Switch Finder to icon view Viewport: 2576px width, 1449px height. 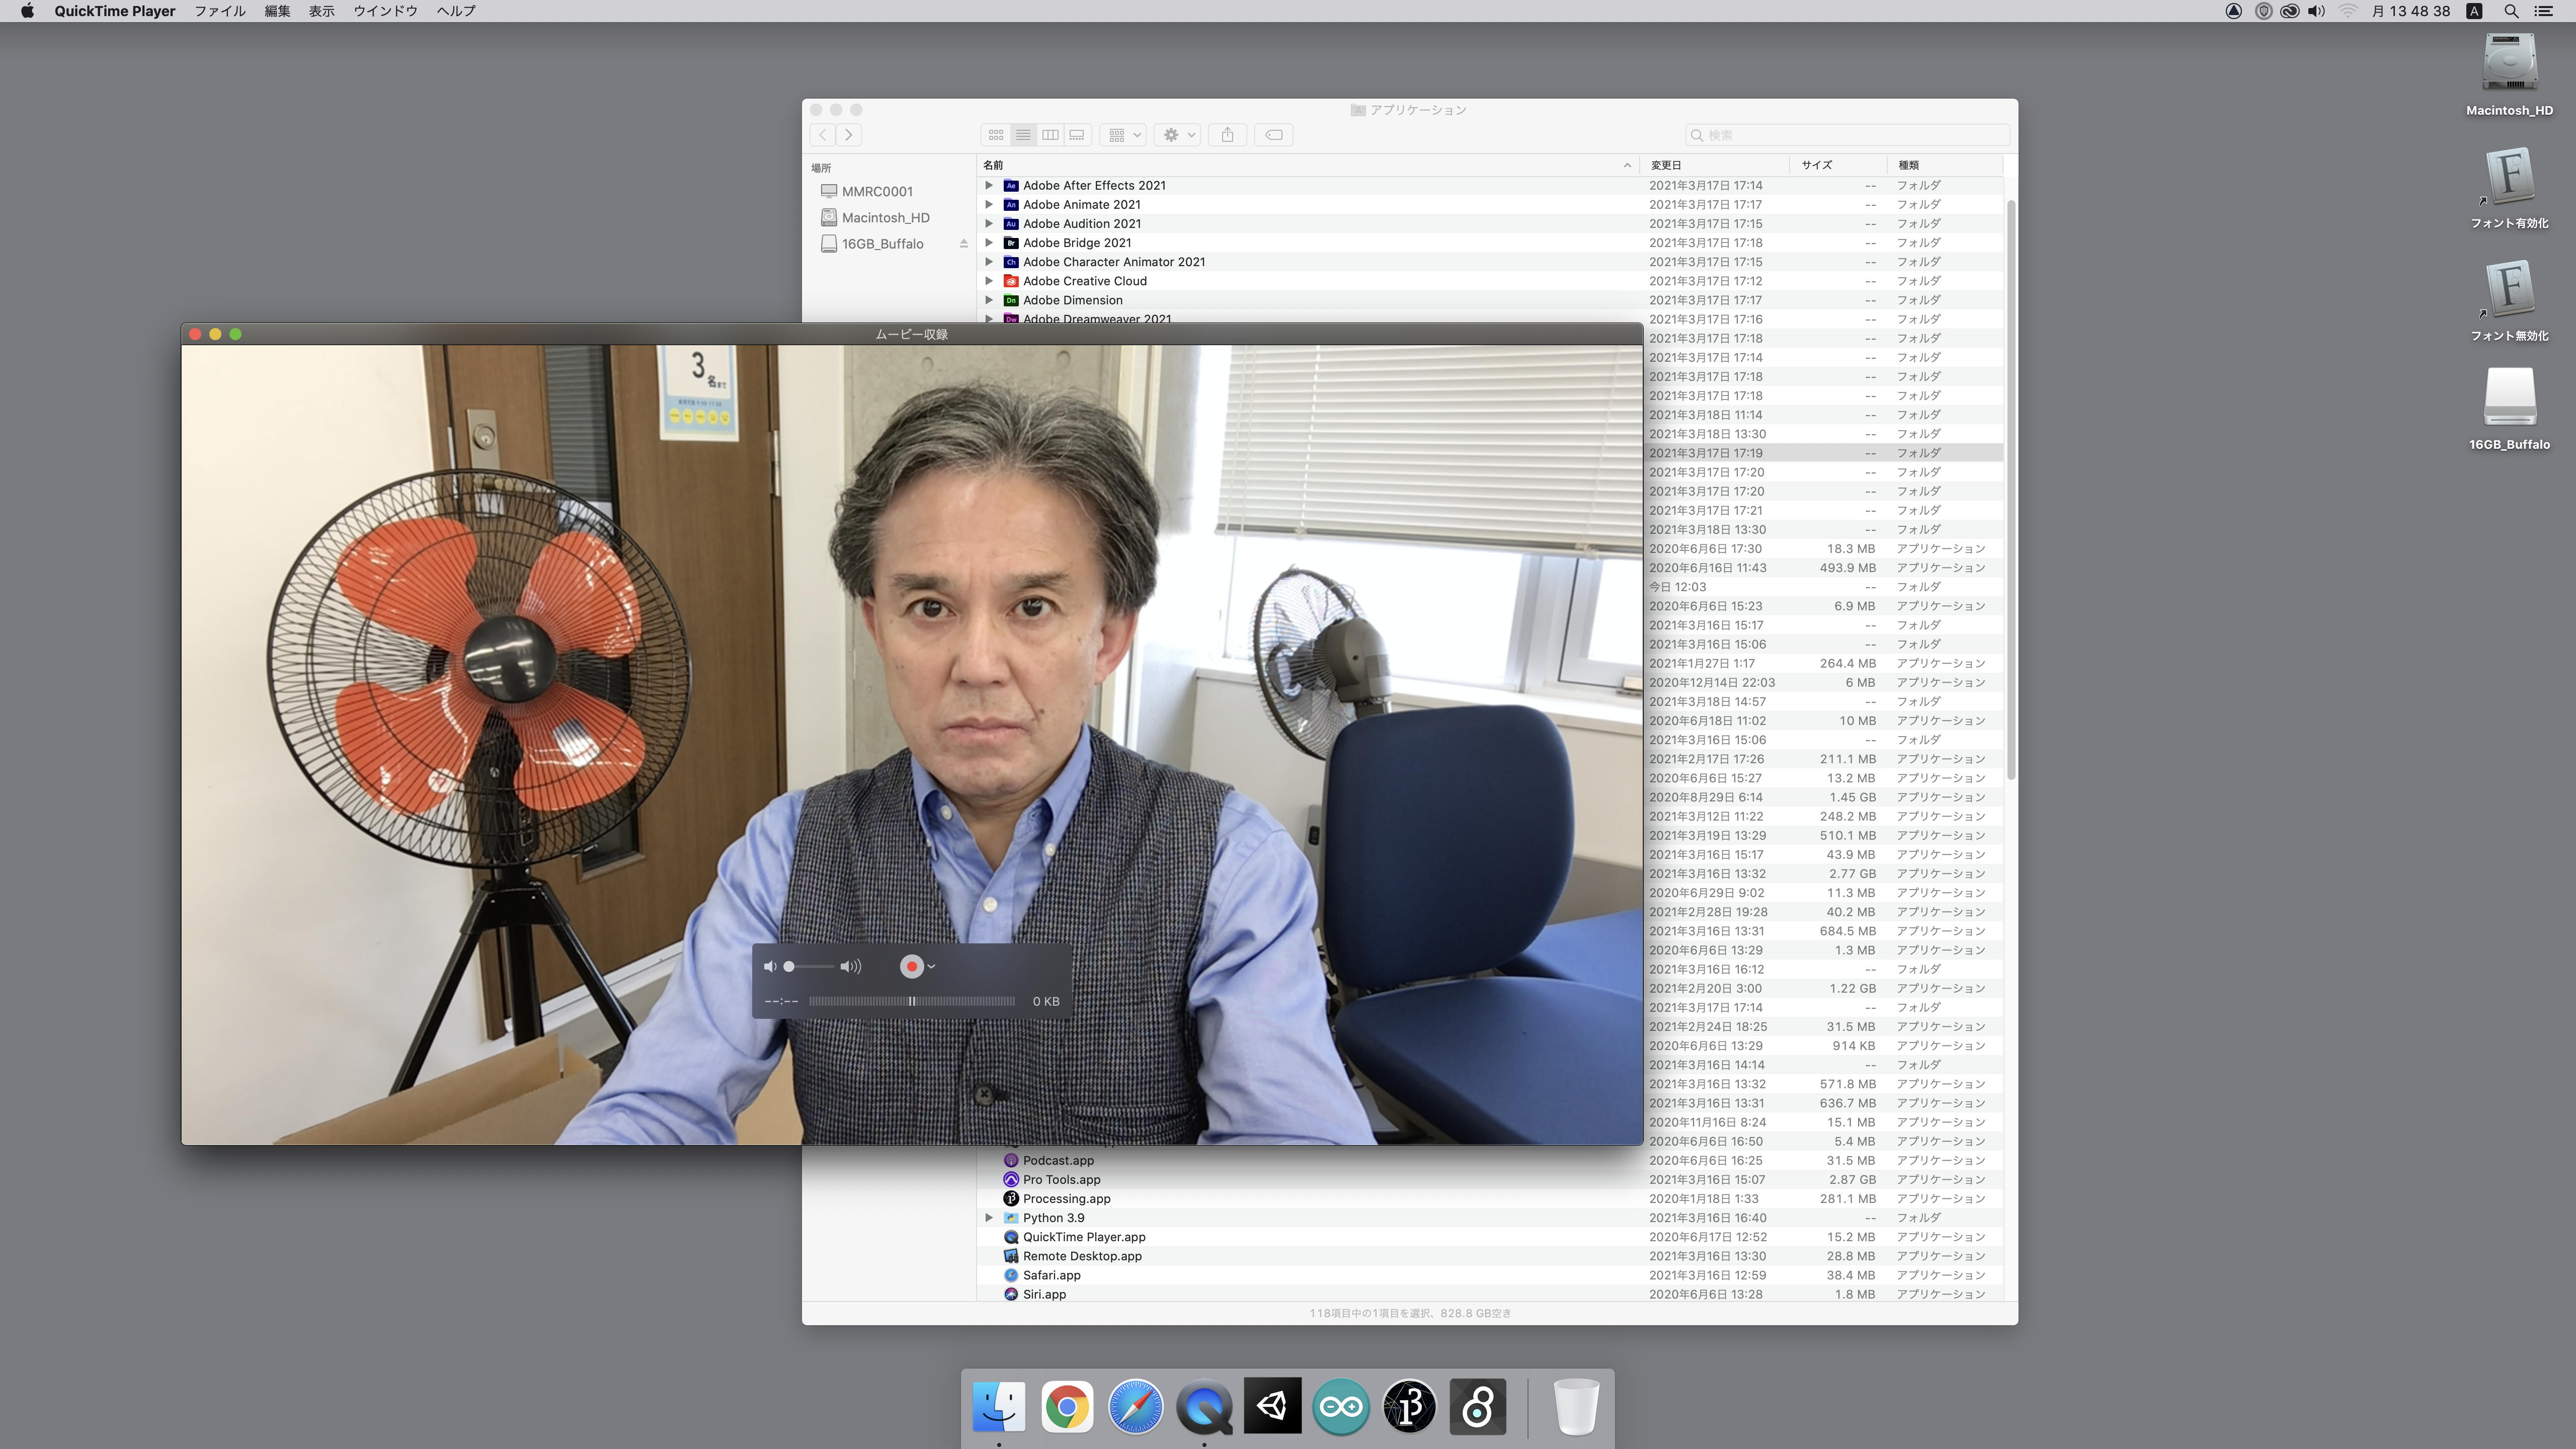(x=996, y=135)
